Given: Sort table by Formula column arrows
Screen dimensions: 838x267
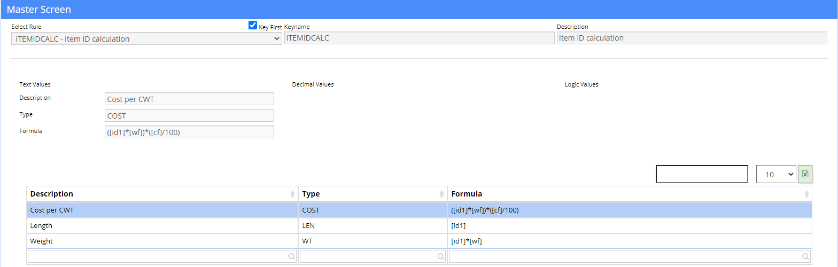Looking at the screenshot, I should [806, 194].
